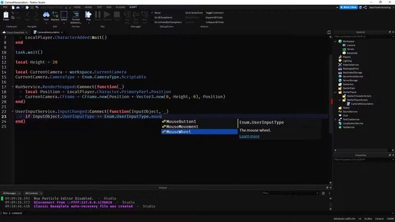Click the MaterialService icon in Explorer
Image resolution: width=395 pixels, height=222 pixels.
click(x=340, y=65)
